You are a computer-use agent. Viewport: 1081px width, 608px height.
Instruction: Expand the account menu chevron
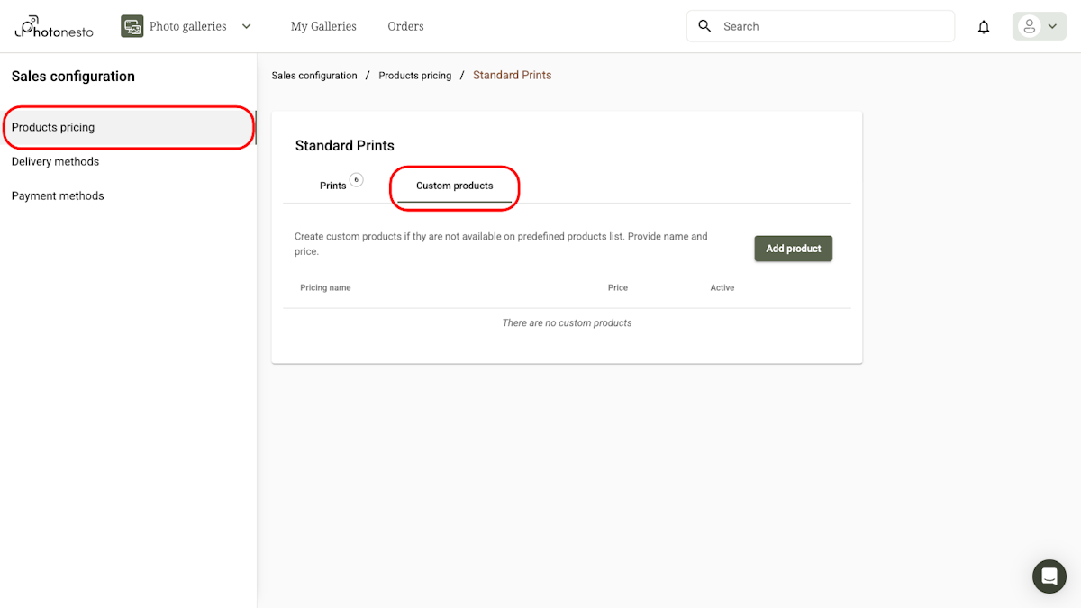pos(1052,26)
